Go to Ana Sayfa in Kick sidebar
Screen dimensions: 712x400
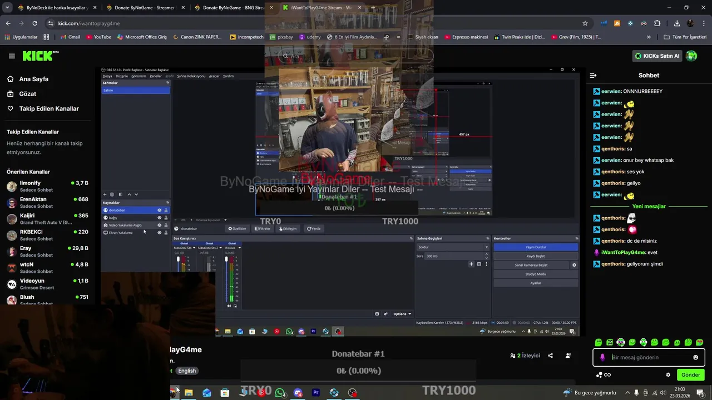pos(34,79)
